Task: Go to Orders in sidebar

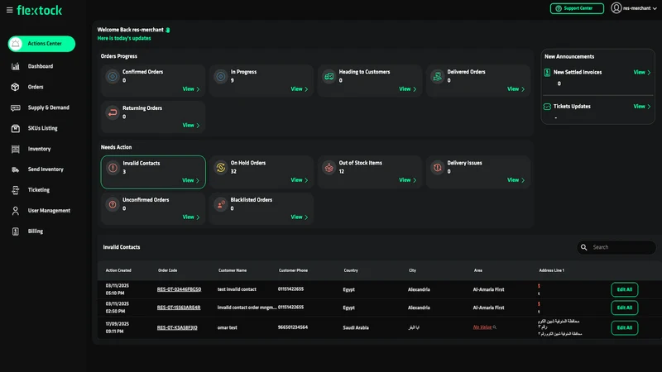Action: click(36, 87)
